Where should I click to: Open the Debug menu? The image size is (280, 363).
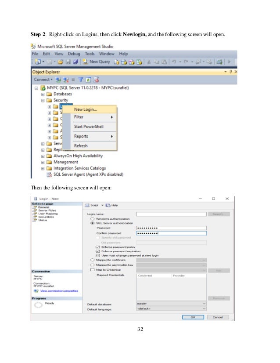coord(74,54)
